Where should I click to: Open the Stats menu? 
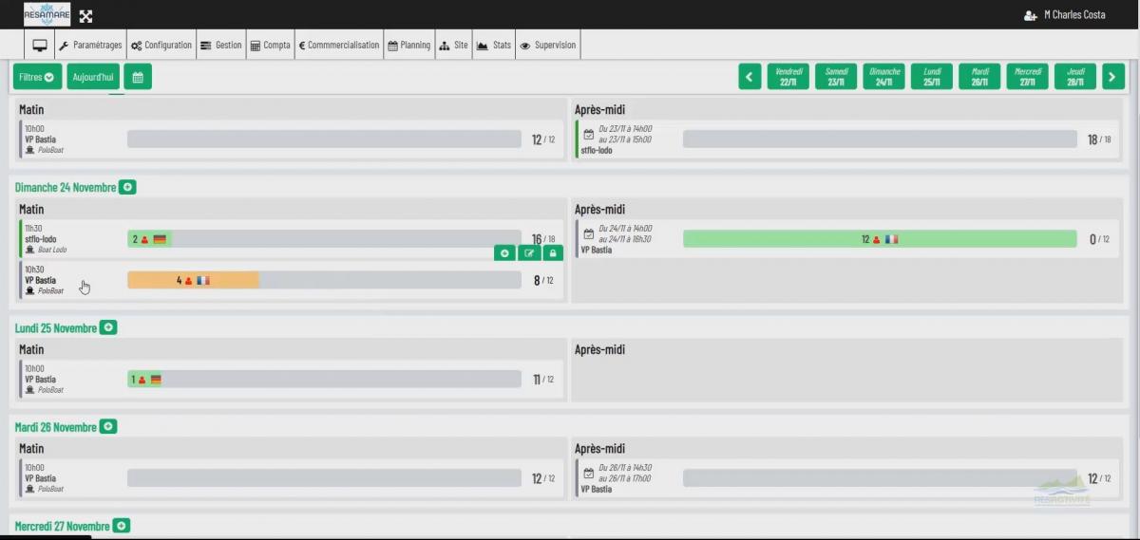494,45
